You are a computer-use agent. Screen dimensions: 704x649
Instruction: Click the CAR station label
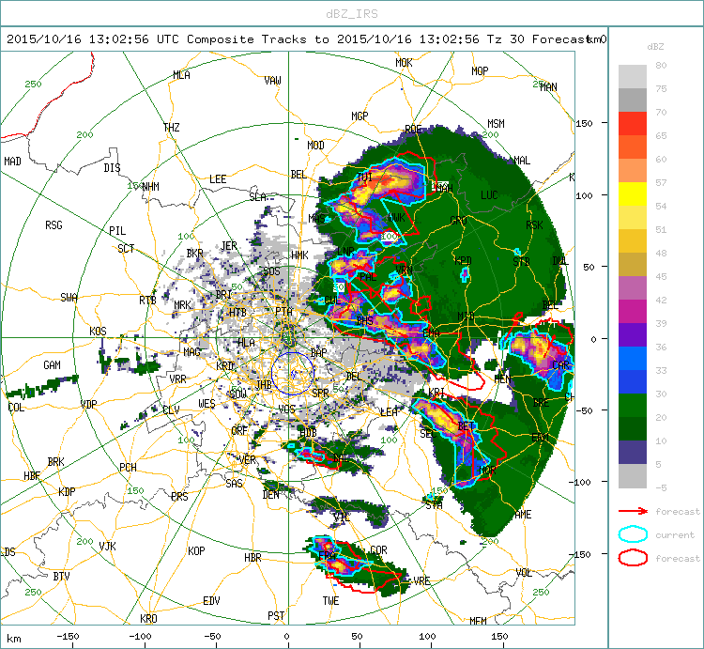[560, 364]
